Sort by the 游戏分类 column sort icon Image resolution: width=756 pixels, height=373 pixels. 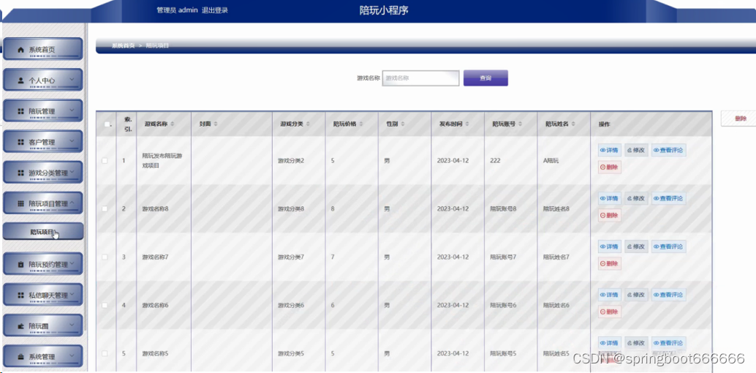click(x=308, y=124)
